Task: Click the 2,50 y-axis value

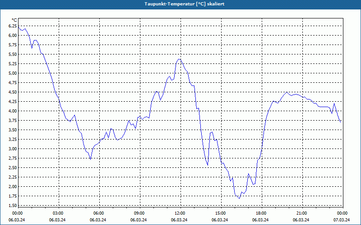Action: click(13, 167)
